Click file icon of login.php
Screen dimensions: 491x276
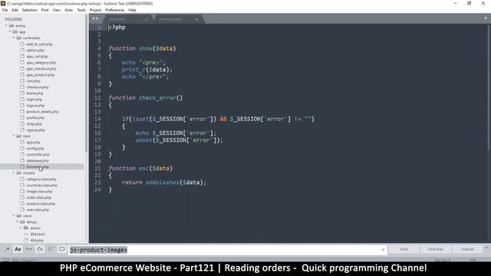point(22,99)
